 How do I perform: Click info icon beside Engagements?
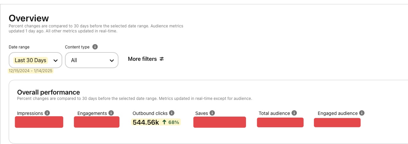pyautogui.click(x=111, y=113)
